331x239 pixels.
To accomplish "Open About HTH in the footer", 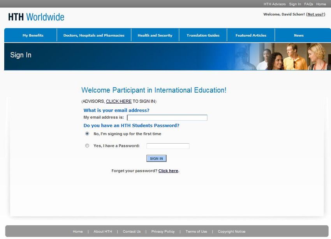I will point(103,231).
